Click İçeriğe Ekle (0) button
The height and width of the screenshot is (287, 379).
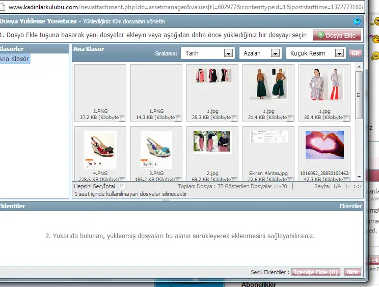pyautogui.click(x=316, y=272)
